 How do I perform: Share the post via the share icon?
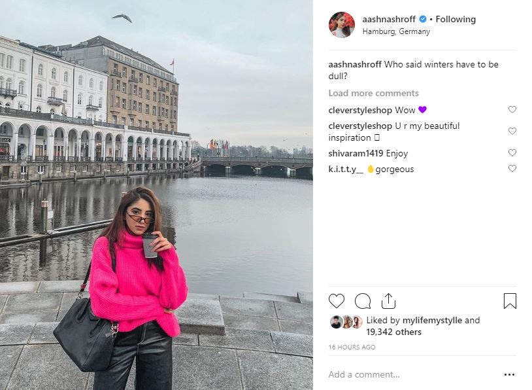pyautogui.click(x=388, y=301)
